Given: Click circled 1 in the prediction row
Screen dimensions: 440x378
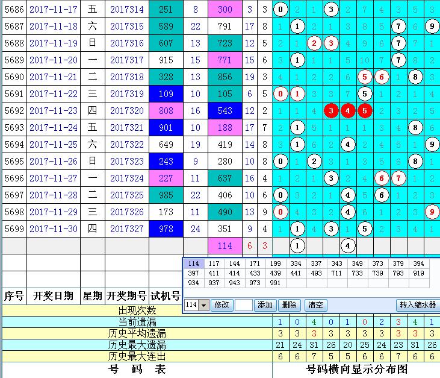Looking at the screenshot, I should [297, 246].
